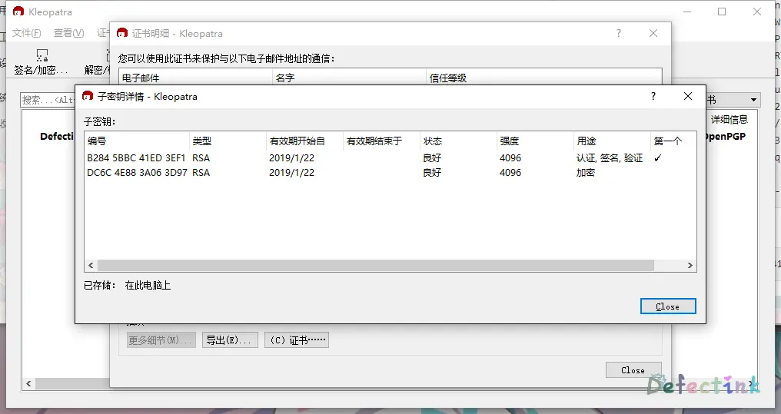The width and height of the screenshot is (781, 414).
Task: Click left scroll arrow in main window list
Action: (28, 383)
